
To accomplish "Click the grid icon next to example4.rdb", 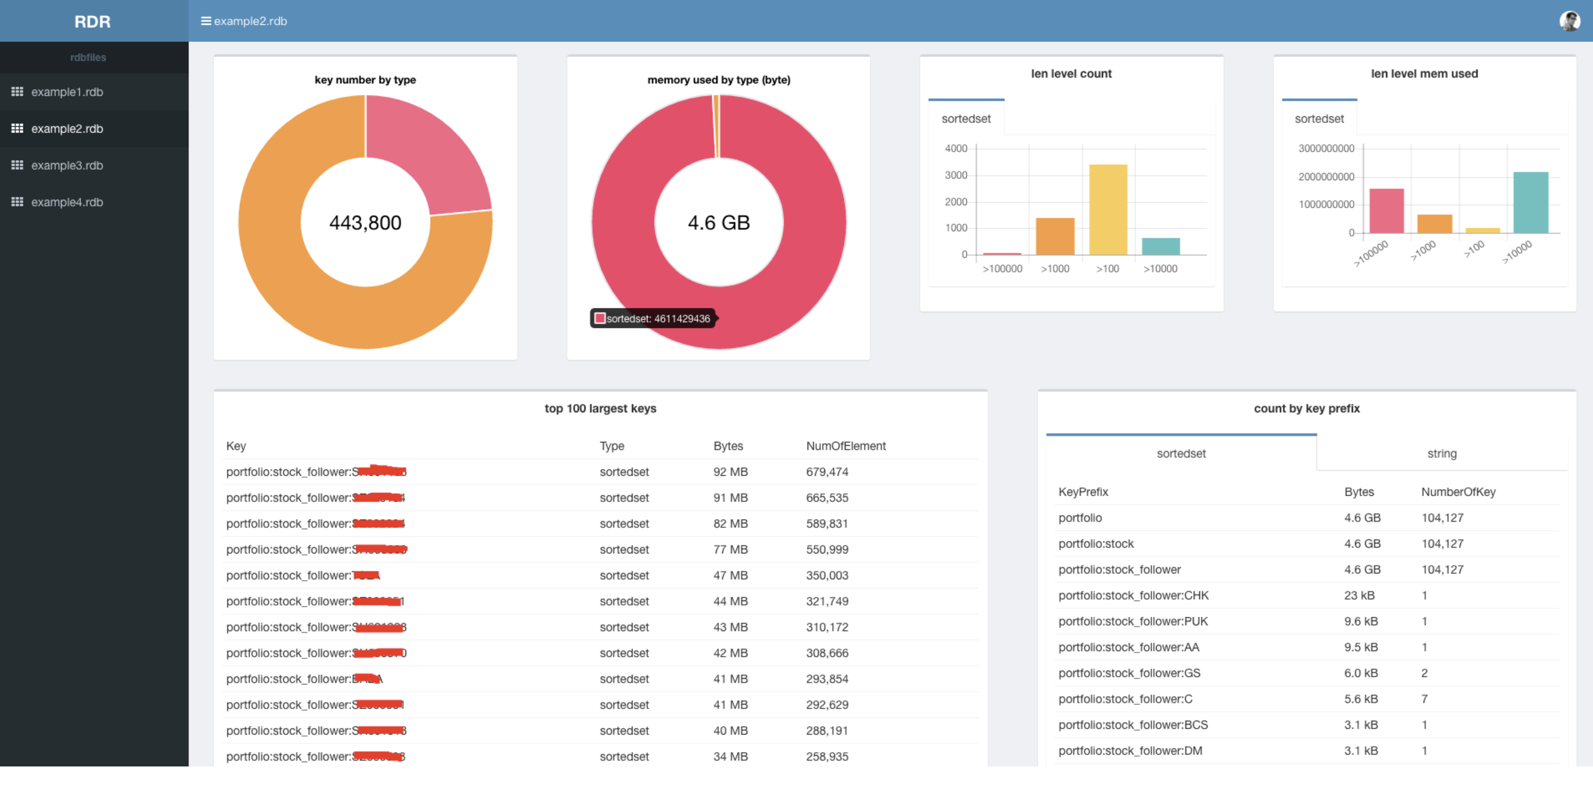I will coord(17,202).
